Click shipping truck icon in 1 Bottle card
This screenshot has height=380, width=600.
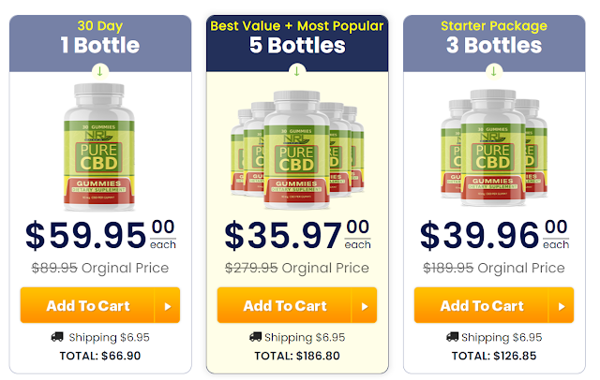click(57, 337)
